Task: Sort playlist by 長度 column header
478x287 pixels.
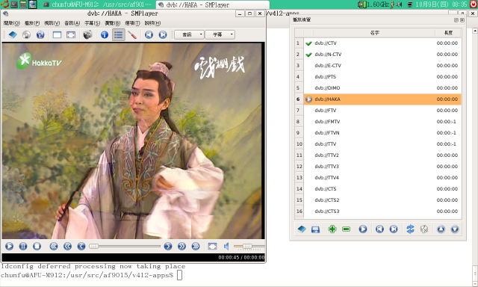Action: pos(448,33)
